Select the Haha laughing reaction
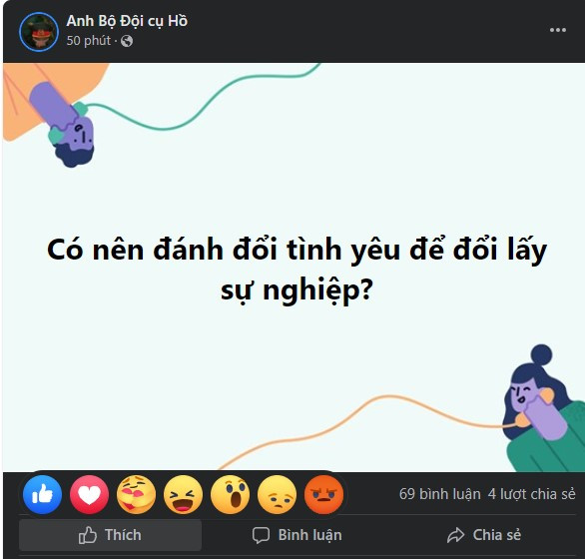 click(183, 494)
